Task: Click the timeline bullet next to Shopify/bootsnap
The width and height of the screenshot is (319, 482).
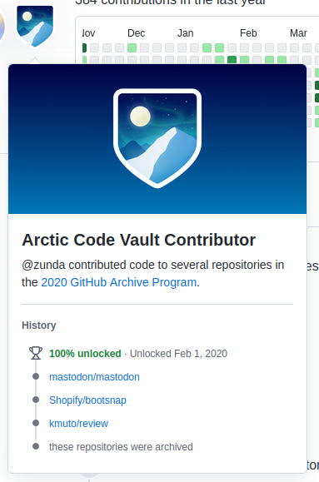Action: (36, 400)
